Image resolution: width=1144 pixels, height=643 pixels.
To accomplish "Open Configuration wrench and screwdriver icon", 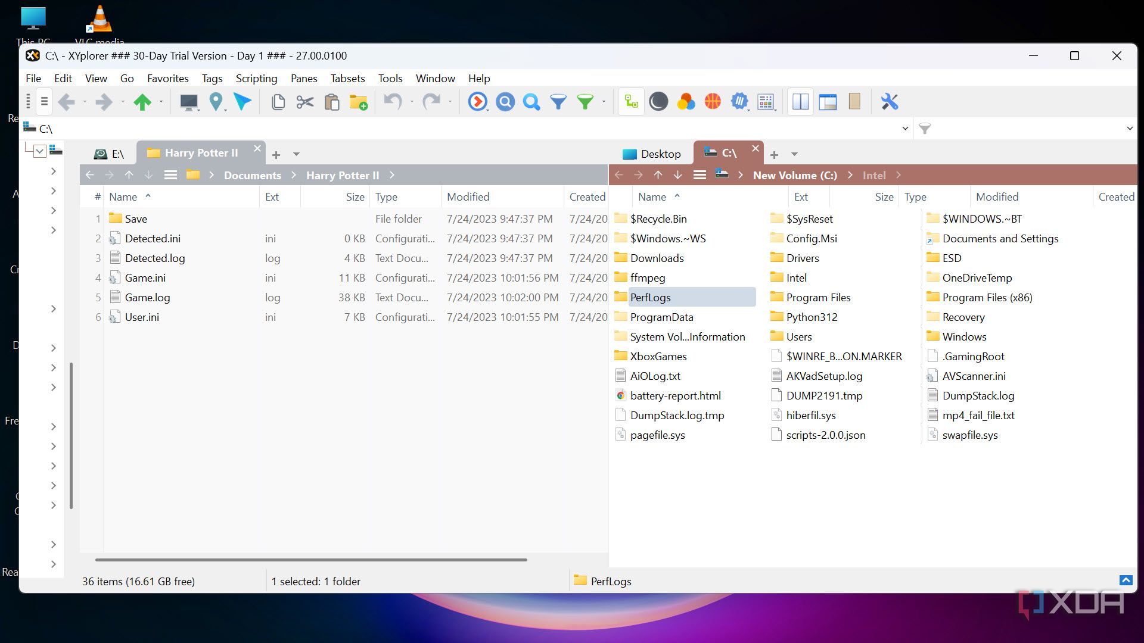I will pos(890,102).
